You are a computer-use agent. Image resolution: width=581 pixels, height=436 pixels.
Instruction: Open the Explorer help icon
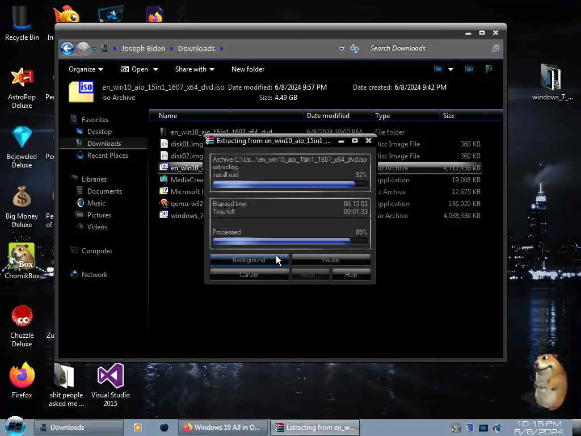tap(489, 69)
